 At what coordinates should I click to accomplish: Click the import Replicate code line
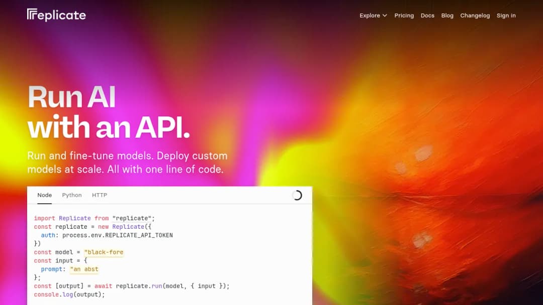(94, 218)
